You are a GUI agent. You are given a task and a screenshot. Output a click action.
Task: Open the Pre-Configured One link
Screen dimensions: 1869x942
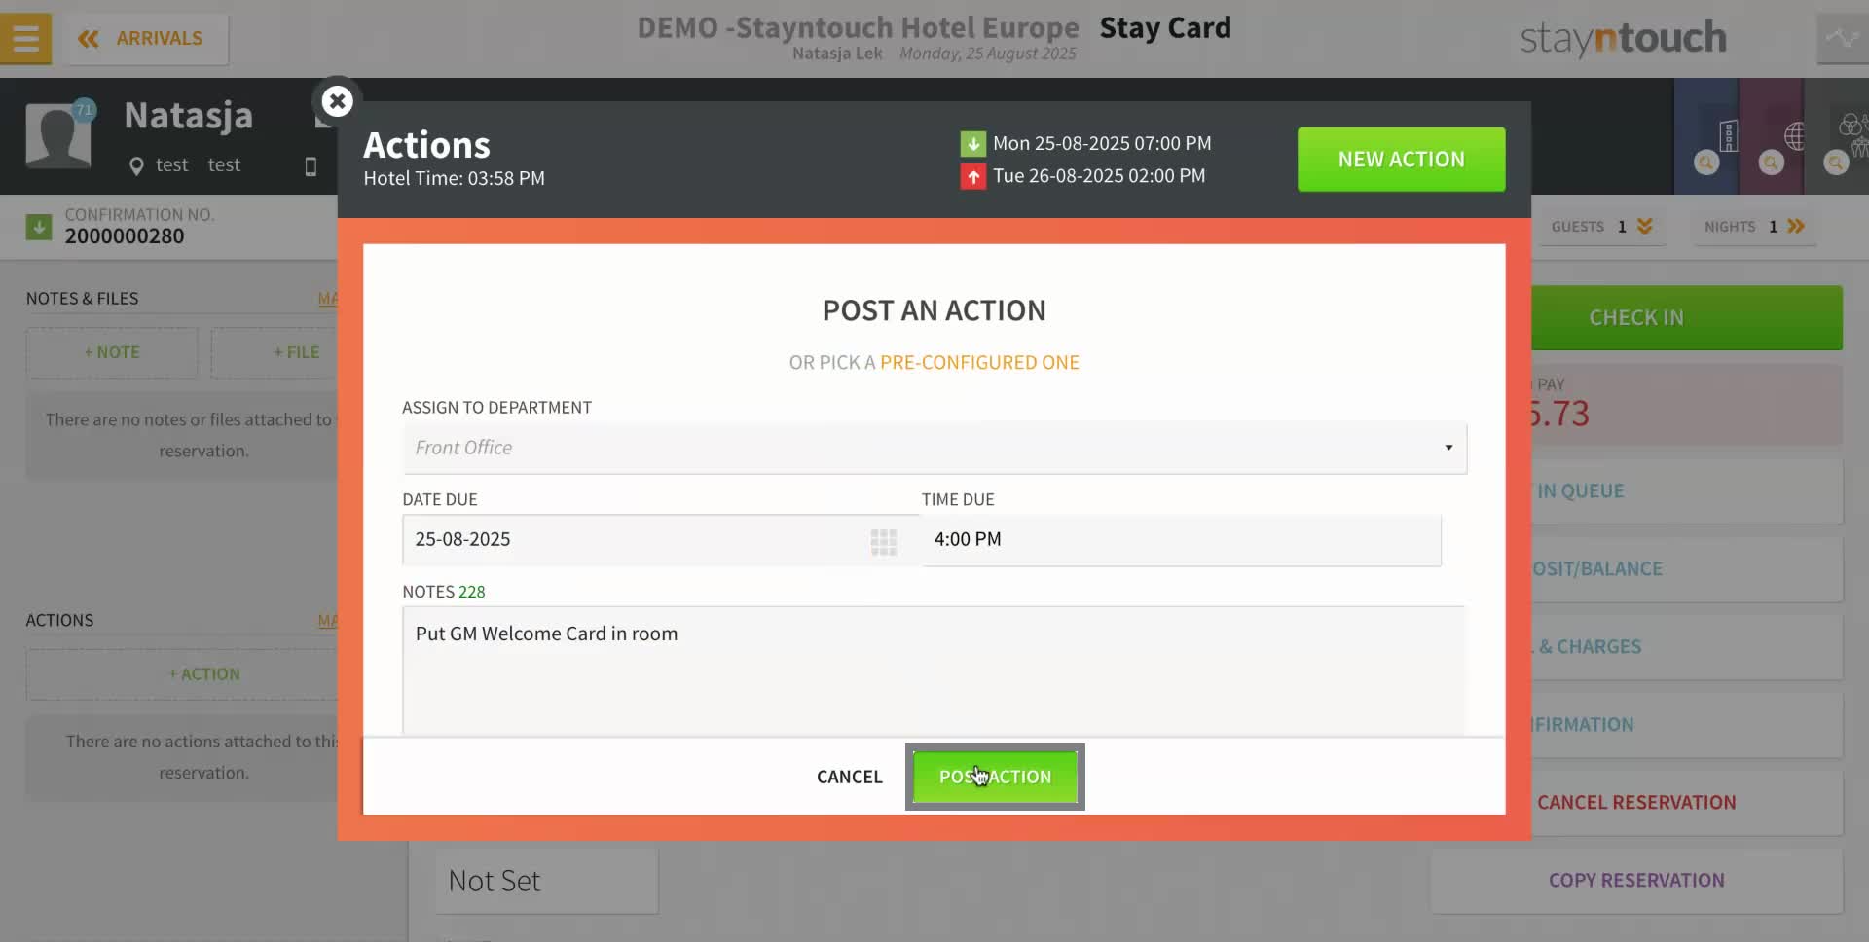[979, 362]
